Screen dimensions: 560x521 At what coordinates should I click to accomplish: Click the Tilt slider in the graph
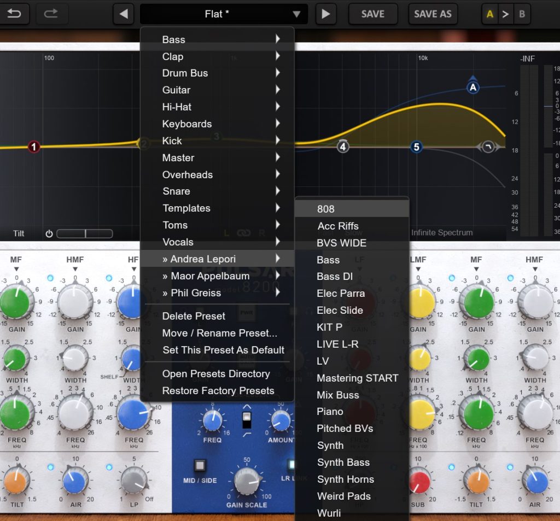pyautogui.click(x=85, y=234)
